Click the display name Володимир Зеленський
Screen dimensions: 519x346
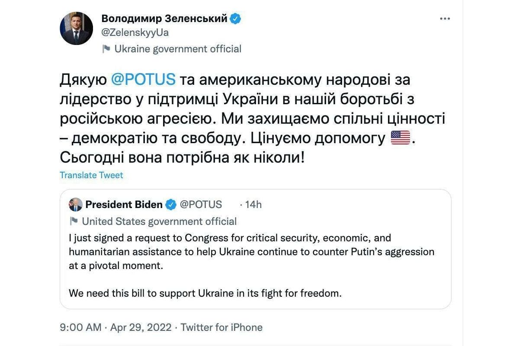(164, 19)
